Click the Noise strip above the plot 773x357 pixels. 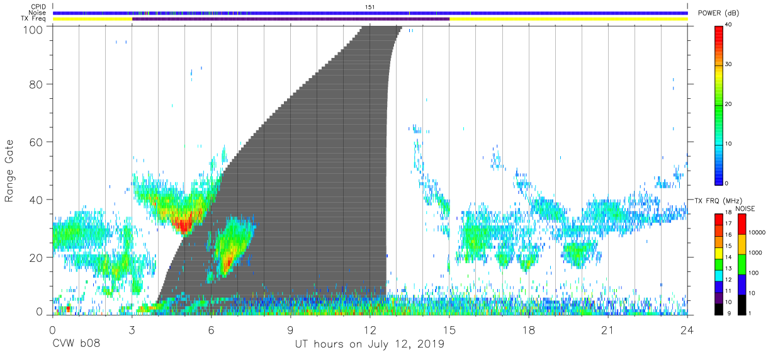click(x=370, y=13)
